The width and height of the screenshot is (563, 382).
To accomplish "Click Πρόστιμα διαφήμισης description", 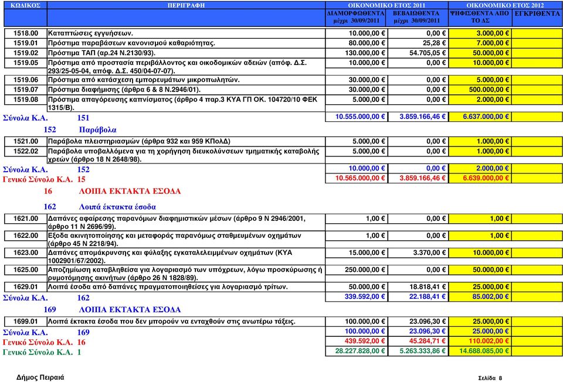I will [124, 90].
